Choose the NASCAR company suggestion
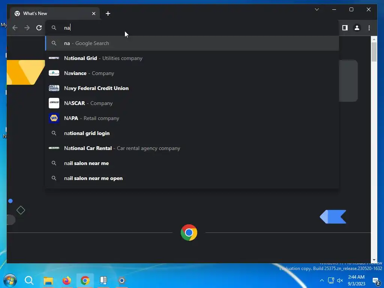The height and width of the screenshot is (288, 384). click(x=192, y=103)
